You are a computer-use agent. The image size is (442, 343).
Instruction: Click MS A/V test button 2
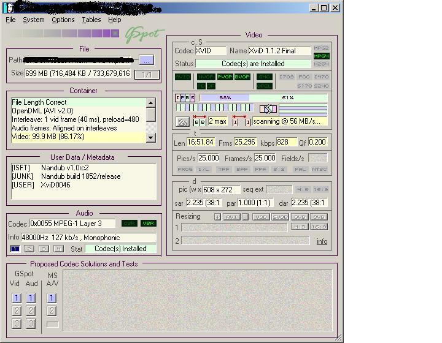pyautogui.click(x=52, y=311)
